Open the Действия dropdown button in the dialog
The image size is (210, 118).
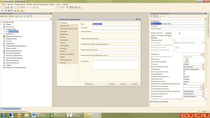[89, 84]
